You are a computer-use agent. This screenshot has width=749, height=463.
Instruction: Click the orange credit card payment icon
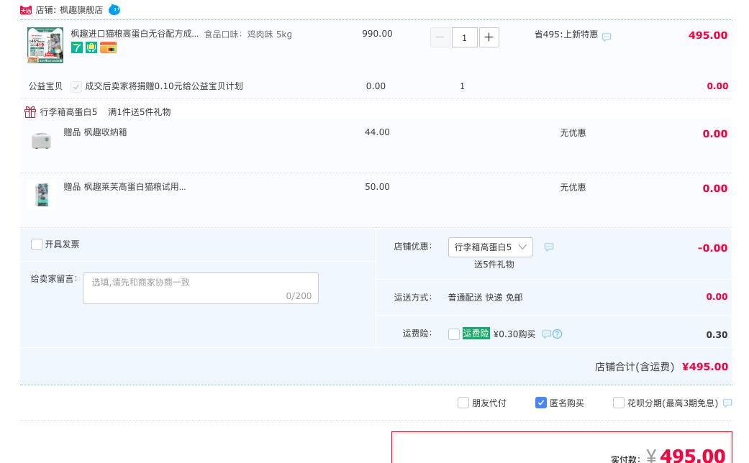[108, 47]
